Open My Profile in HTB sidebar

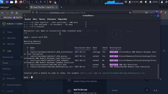point(11,38)
